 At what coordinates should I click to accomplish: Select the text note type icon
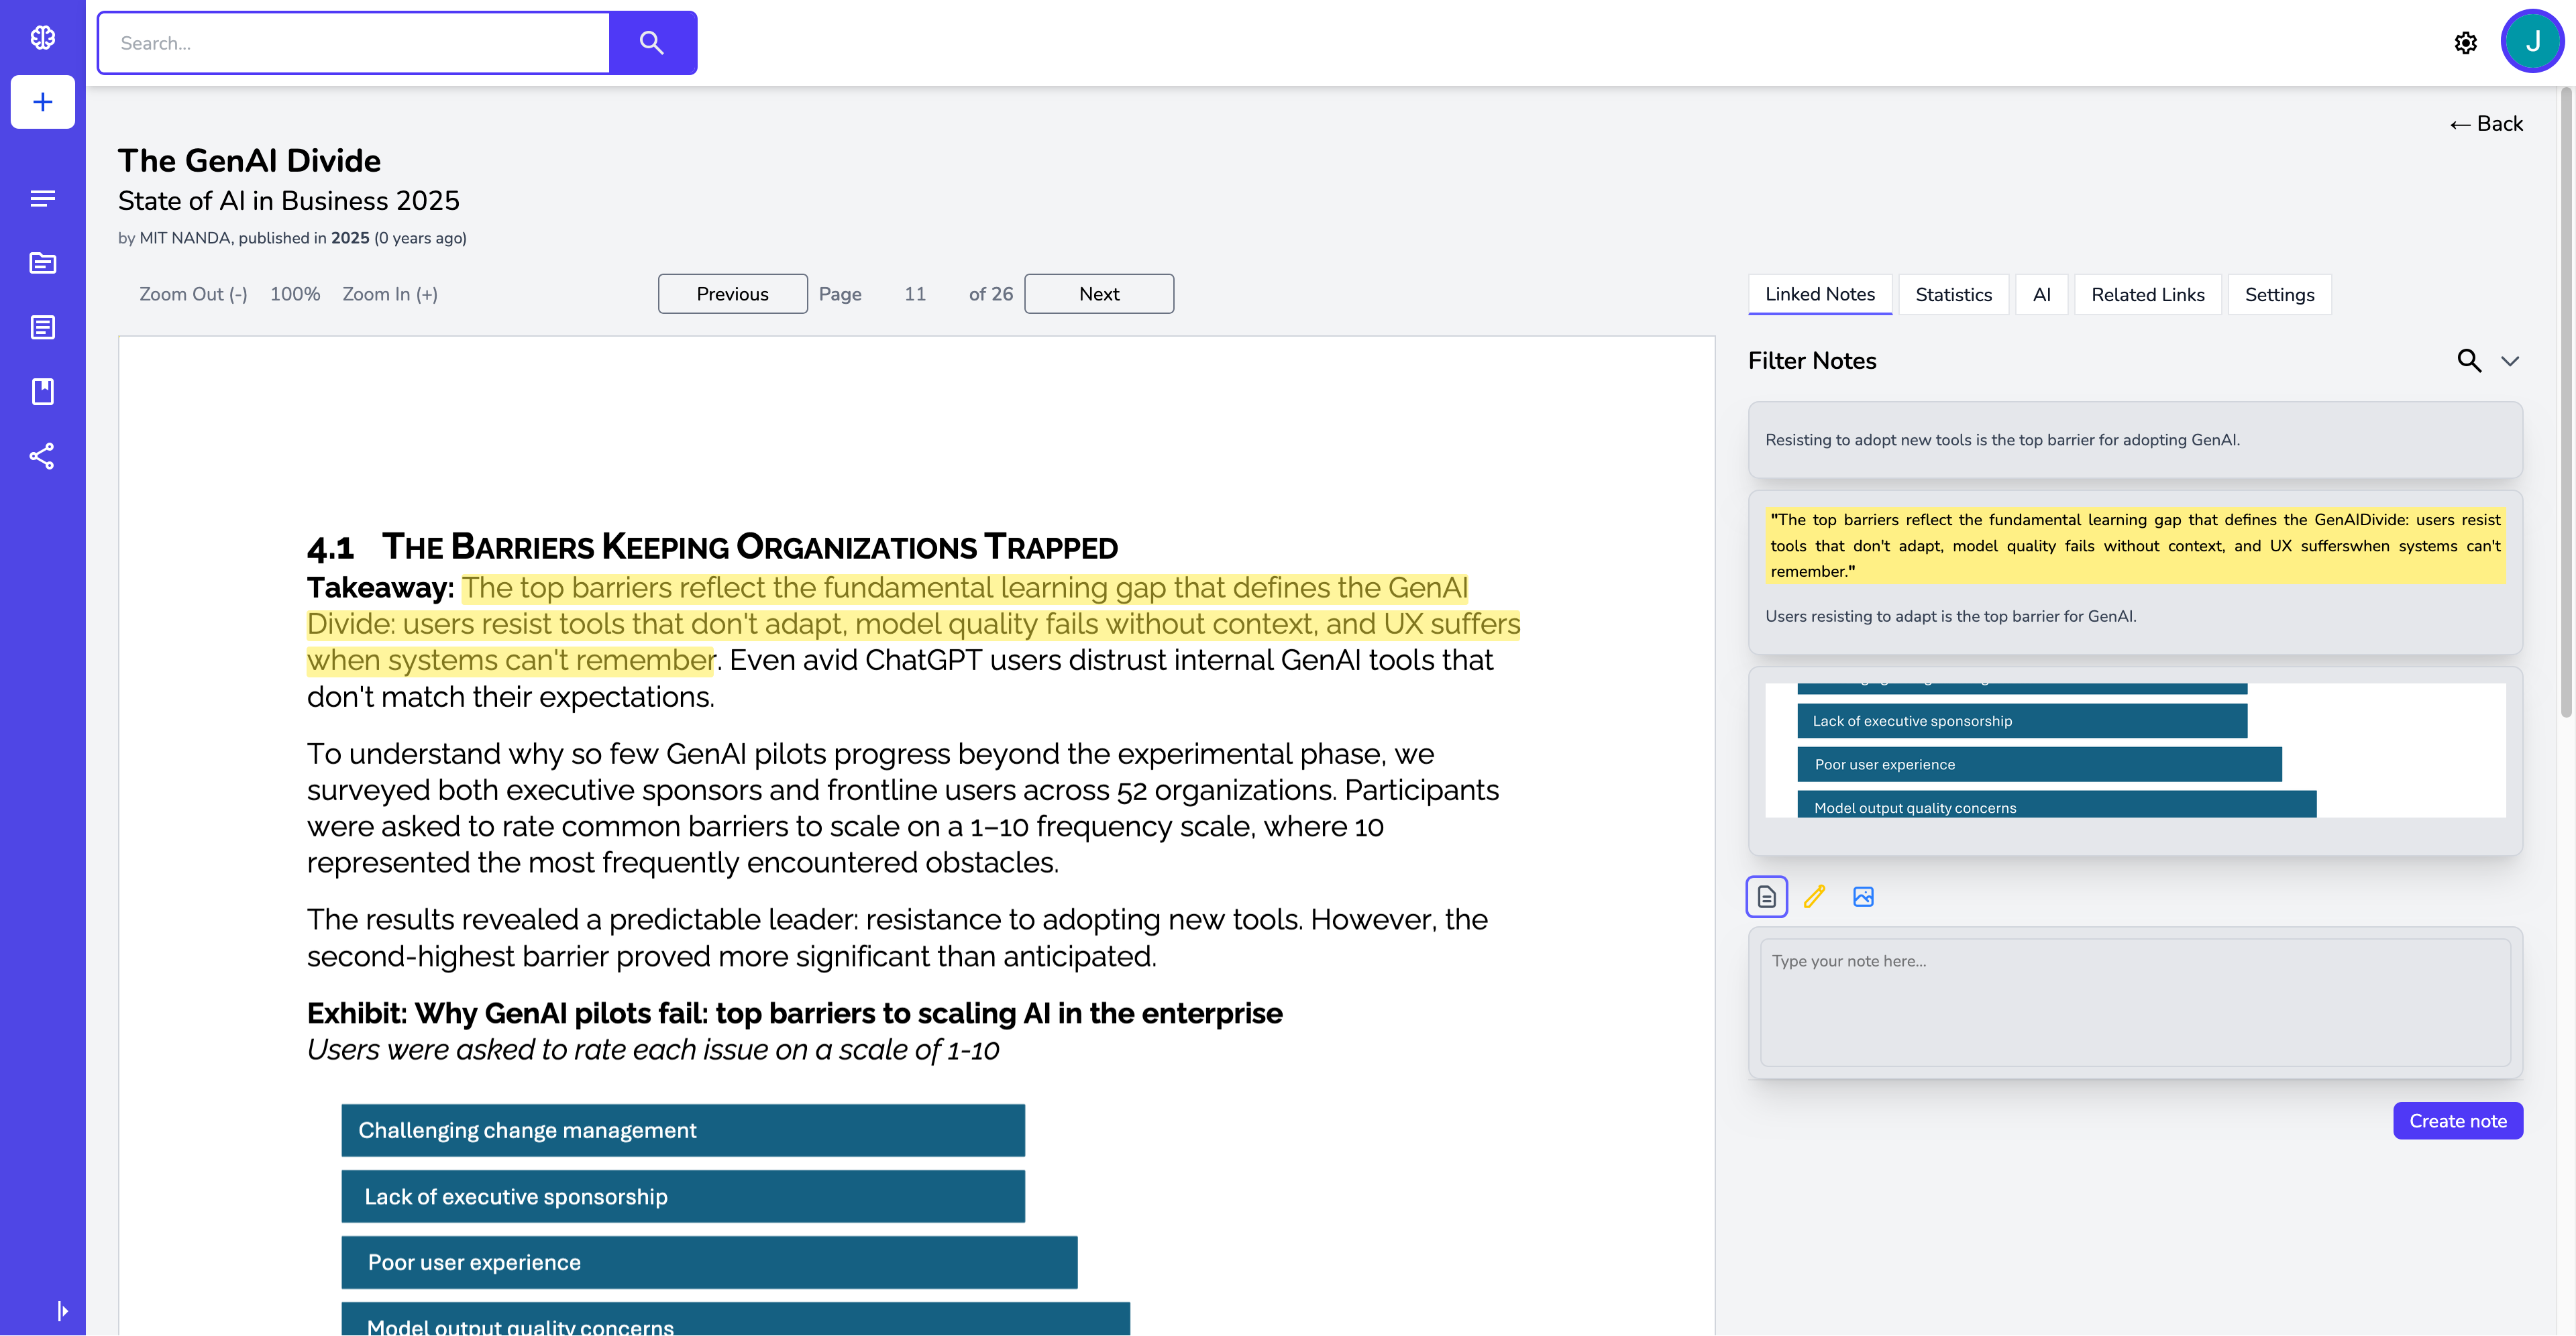[x=1766, y=897]
